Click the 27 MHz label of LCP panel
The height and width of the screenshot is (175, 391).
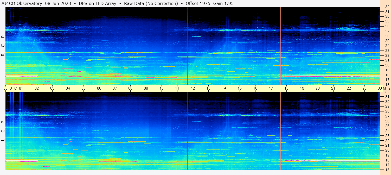point(387,116)
